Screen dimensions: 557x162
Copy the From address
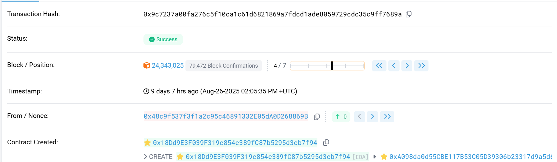point(317,117)
